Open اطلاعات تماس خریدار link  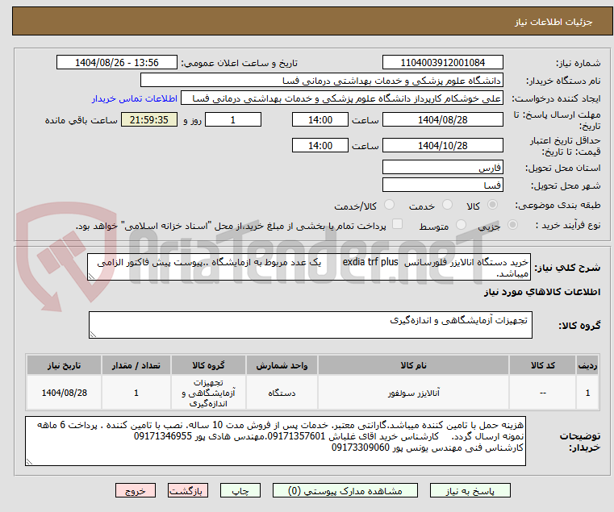point(135,98)
